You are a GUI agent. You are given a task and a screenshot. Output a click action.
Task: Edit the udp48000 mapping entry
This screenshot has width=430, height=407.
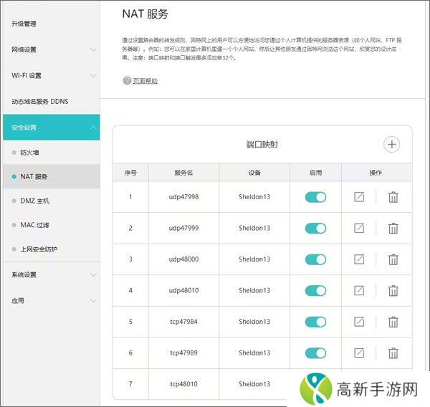click(359, 259)
